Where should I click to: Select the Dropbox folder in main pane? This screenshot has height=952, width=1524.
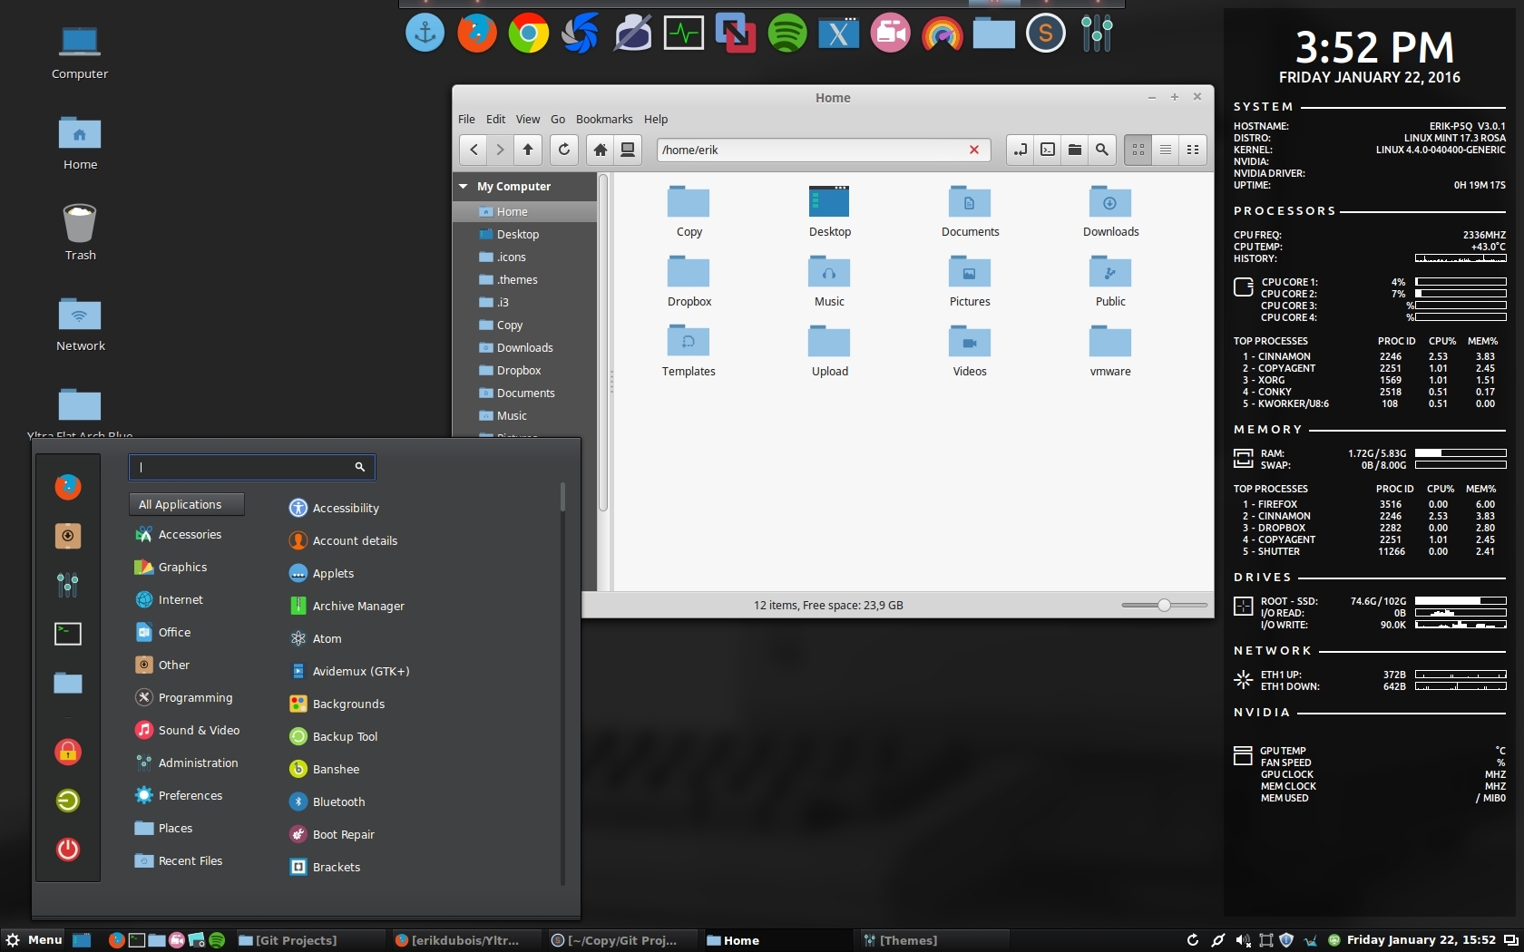click(689, 281)
